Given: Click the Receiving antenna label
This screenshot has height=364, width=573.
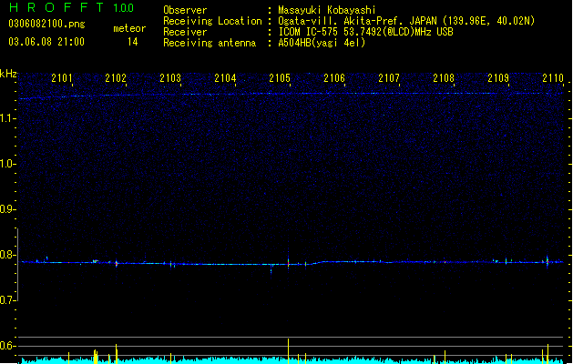Looking at the screenshot, I should 210,43.
